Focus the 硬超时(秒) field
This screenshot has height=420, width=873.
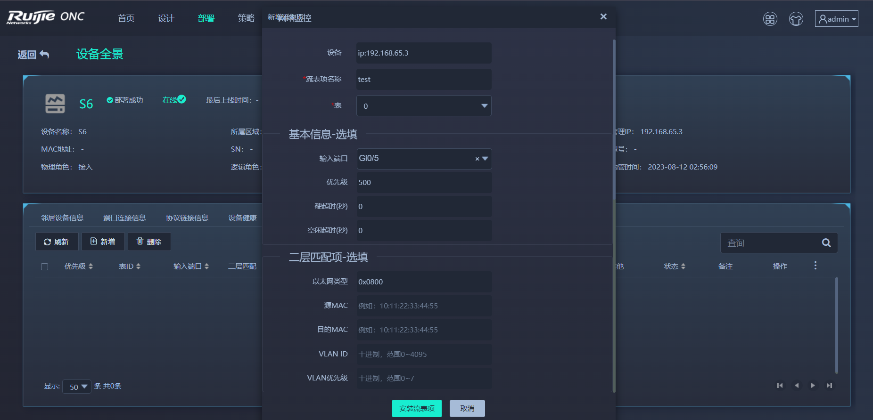(x=424, y=206)
